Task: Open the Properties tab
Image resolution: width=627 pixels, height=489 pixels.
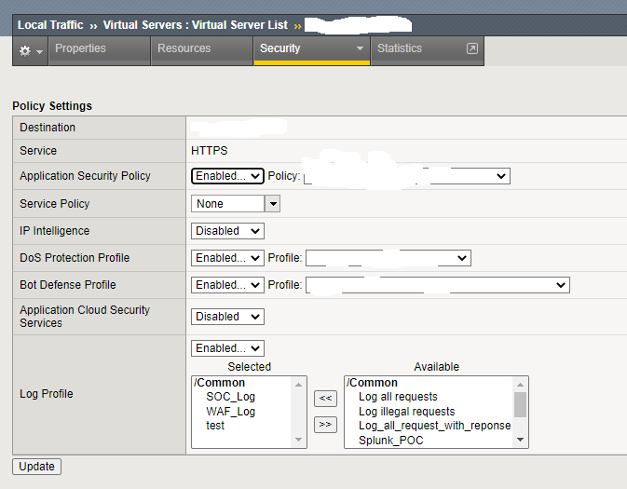Action: (x=80, y=48)
